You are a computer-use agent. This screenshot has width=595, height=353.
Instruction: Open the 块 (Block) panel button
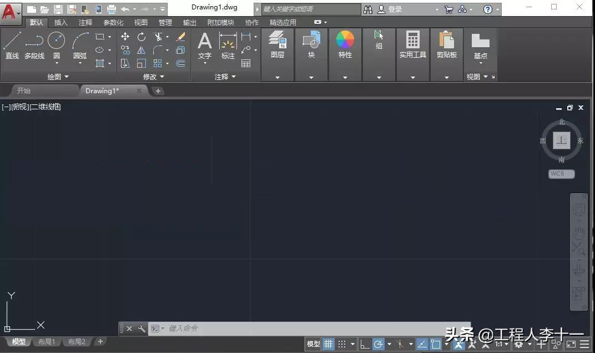click(x=311, y=45)
